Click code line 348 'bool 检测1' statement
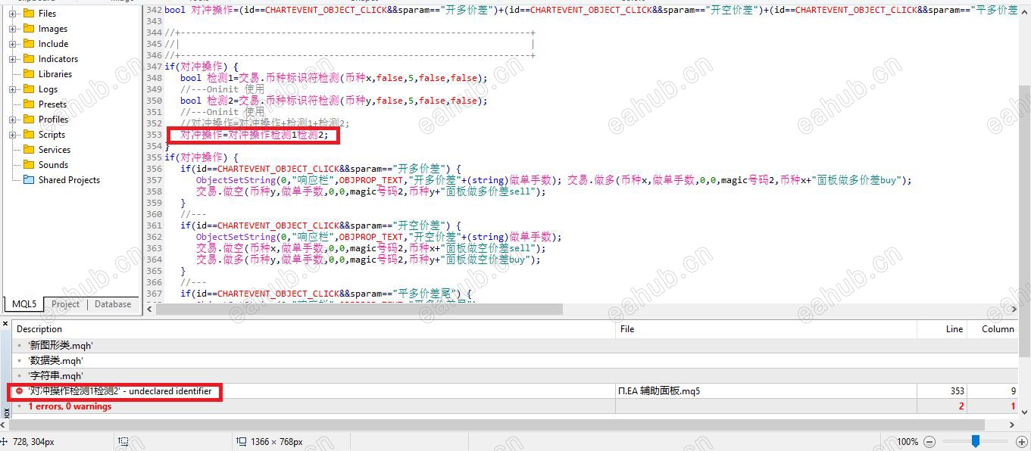This screenshot has height=451, width=1031. coord(334,78)
